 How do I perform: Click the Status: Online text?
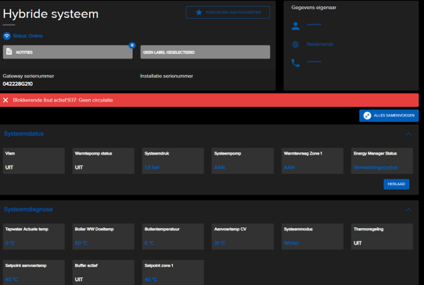[x=27, y=36]
